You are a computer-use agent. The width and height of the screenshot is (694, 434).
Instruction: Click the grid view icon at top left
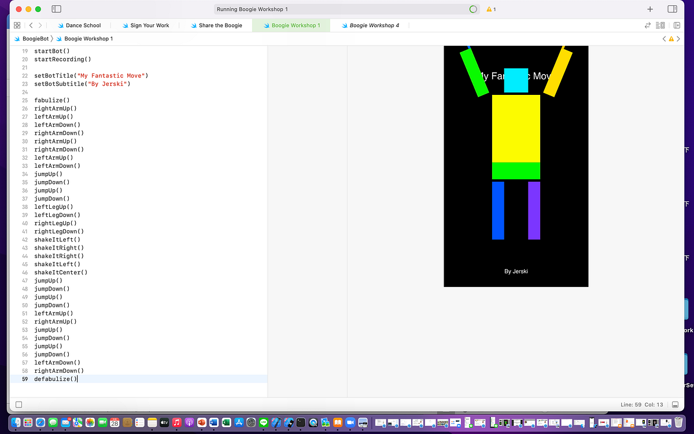17,25
